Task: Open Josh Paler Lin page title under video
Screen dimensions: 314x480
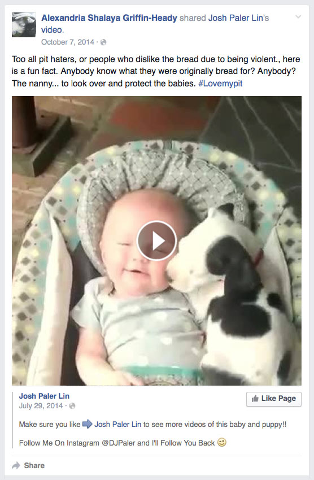Action: click(x=44, y=396)
